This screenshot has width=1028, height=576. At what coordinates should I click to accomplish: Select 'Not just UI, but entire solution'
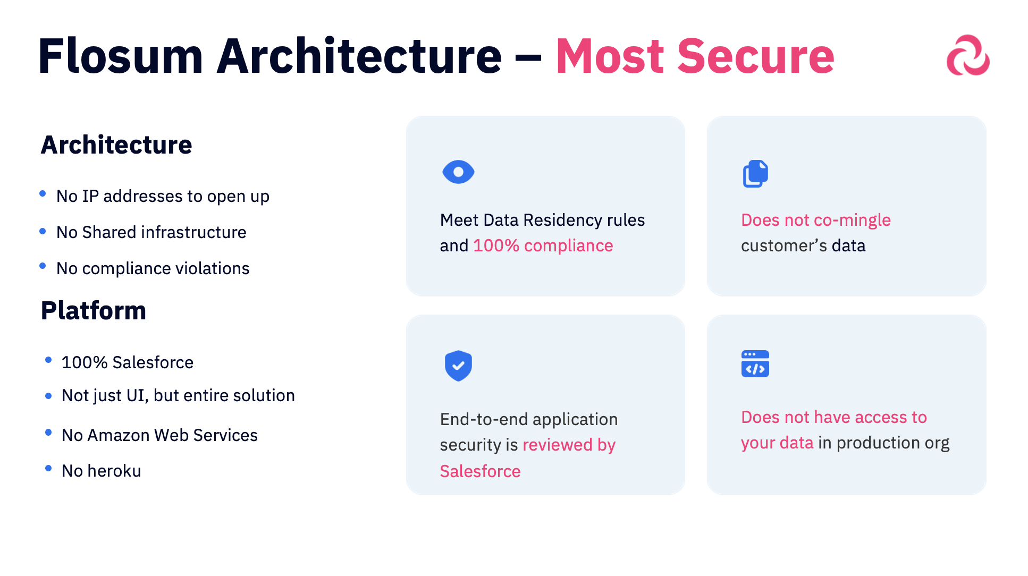click(x=178, y=395)
